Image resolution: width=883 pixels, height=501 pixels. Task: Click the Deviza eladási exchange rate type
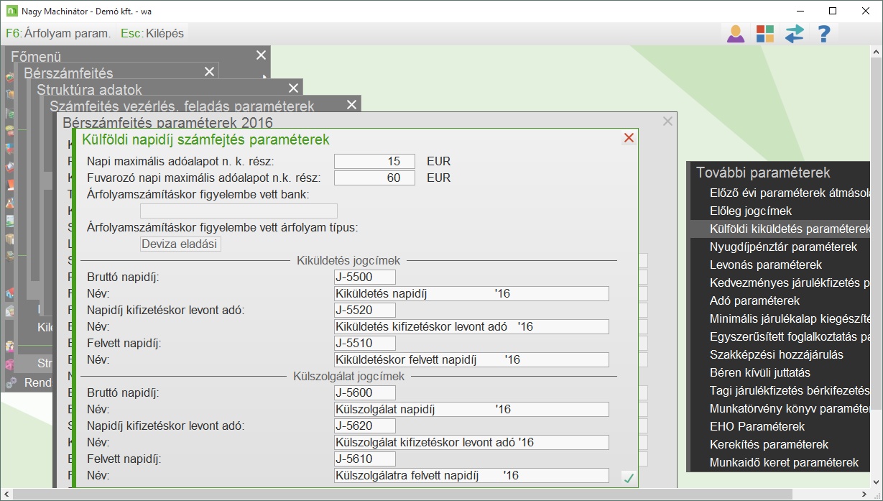pos(180,244)
